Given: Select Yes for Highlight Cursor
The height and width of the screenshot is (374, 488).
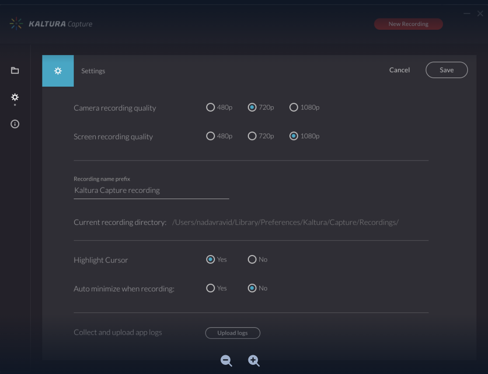Looking at the screenshot, I should click(x=210, y=259).
